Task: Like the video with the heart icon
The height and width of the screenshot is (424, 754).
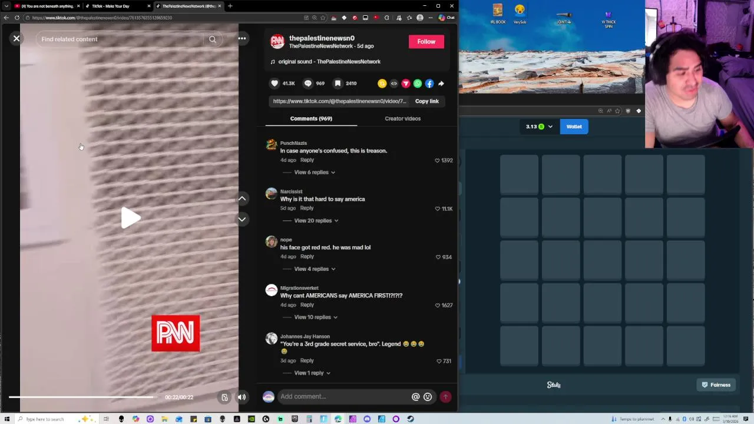Action: coord(275,84)
